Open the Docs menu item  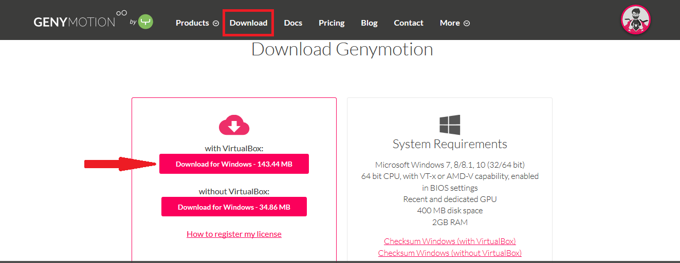293,23
